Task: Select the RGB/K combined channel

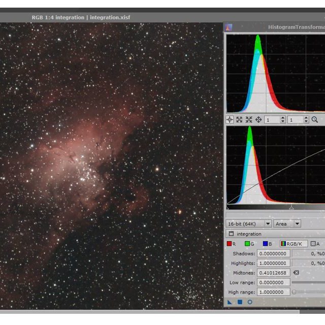Action: [x=294, y=244]
